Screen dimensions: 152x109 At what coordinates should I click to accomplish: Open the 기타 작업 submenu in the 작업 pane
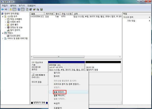(149, 21)
